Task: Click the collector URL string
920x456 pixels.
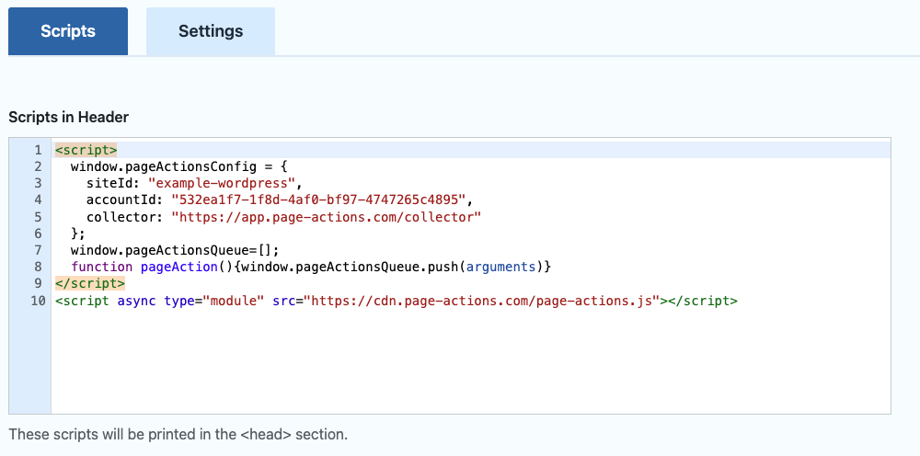Action: 327,217
